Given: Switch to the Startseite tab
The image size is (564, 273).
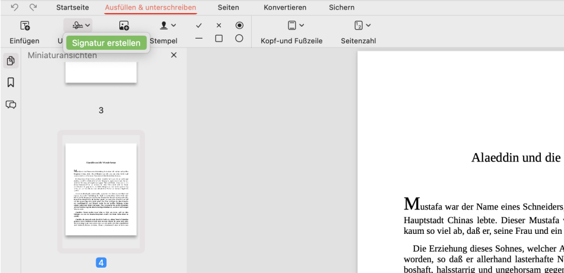Looking at the screenshot, I should (x=73, y=8).
